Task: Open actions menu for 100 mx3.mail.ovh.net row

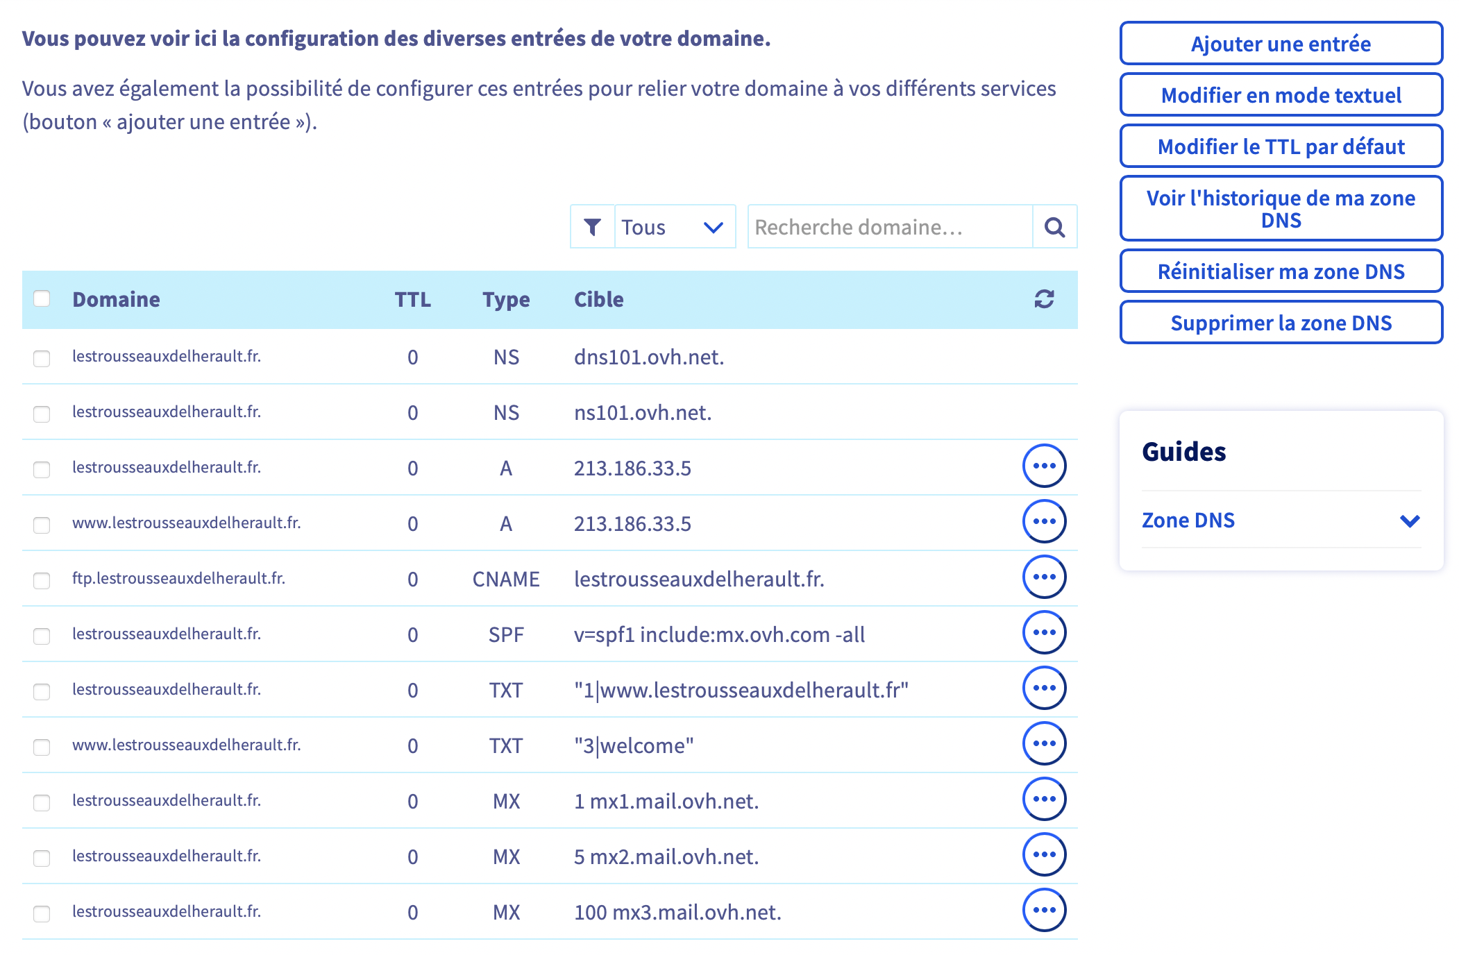Action: (x=1044, y=910)
